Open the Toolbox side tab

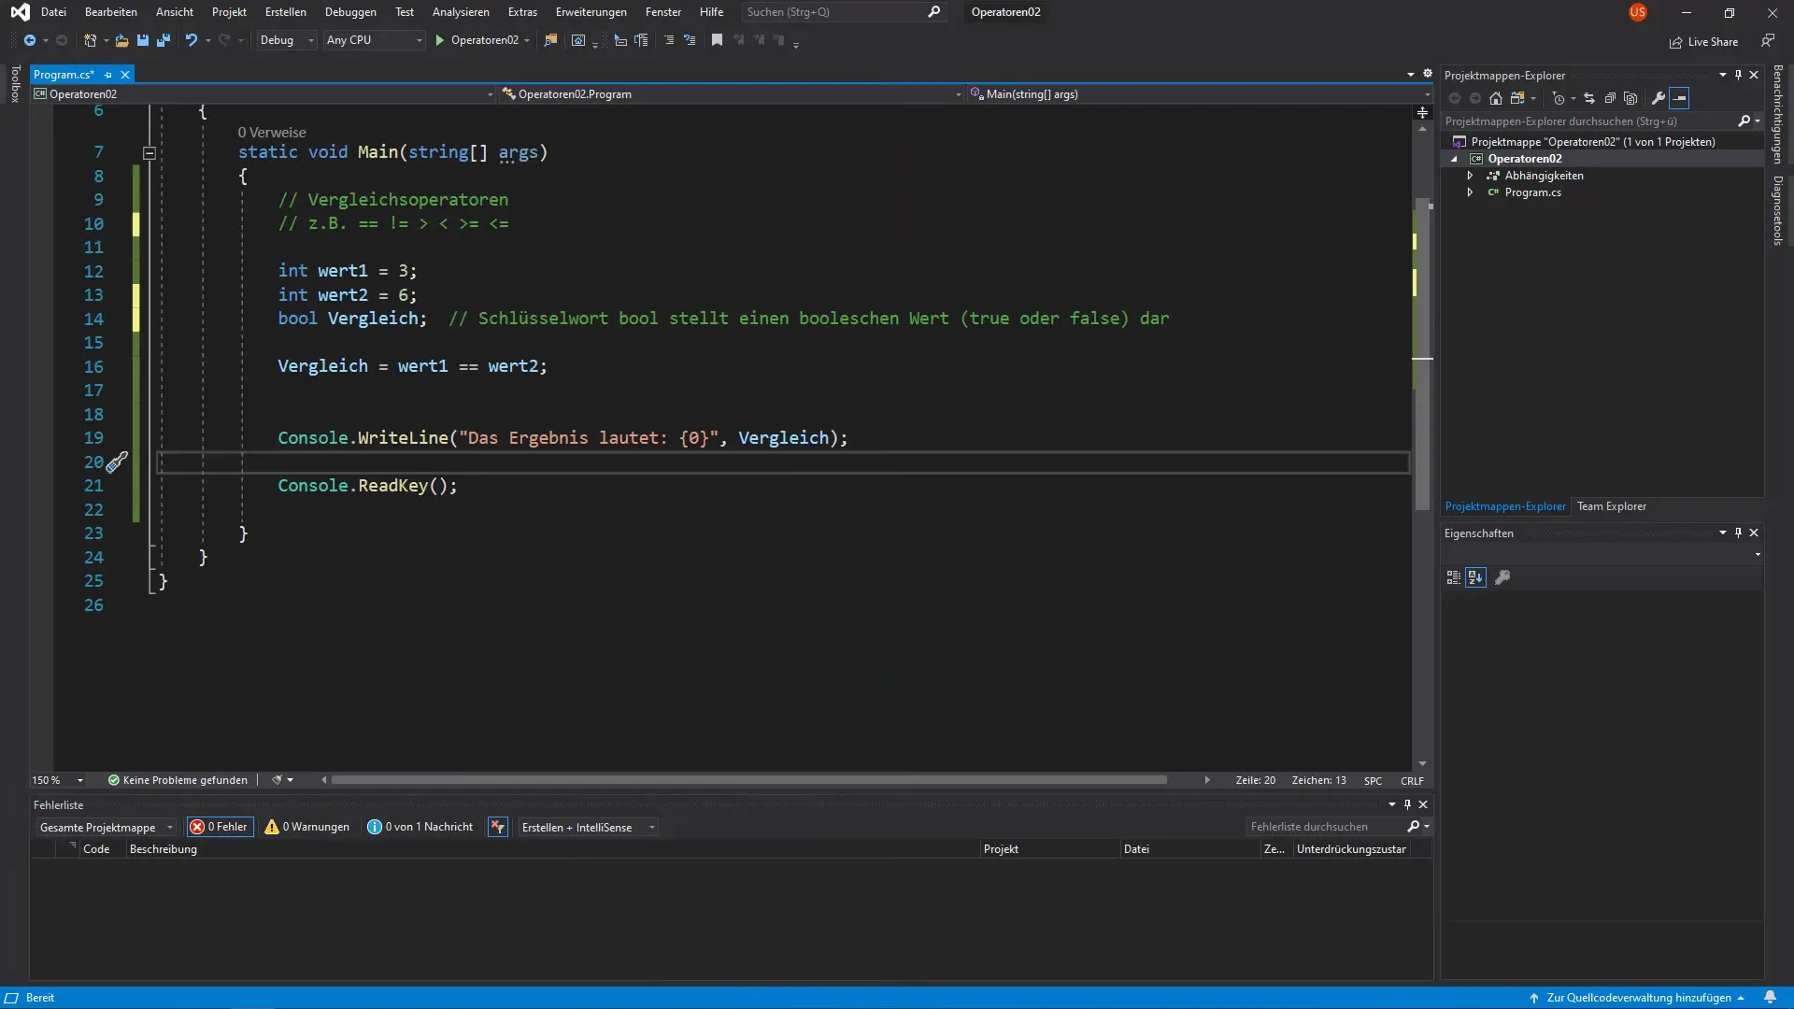pyautogui.click(x=15, y=84)
